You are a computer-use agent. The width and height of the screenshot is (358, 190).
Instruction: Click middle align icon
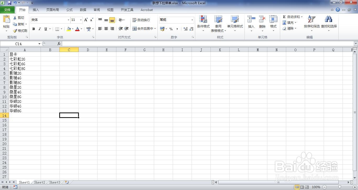[106, 20]
